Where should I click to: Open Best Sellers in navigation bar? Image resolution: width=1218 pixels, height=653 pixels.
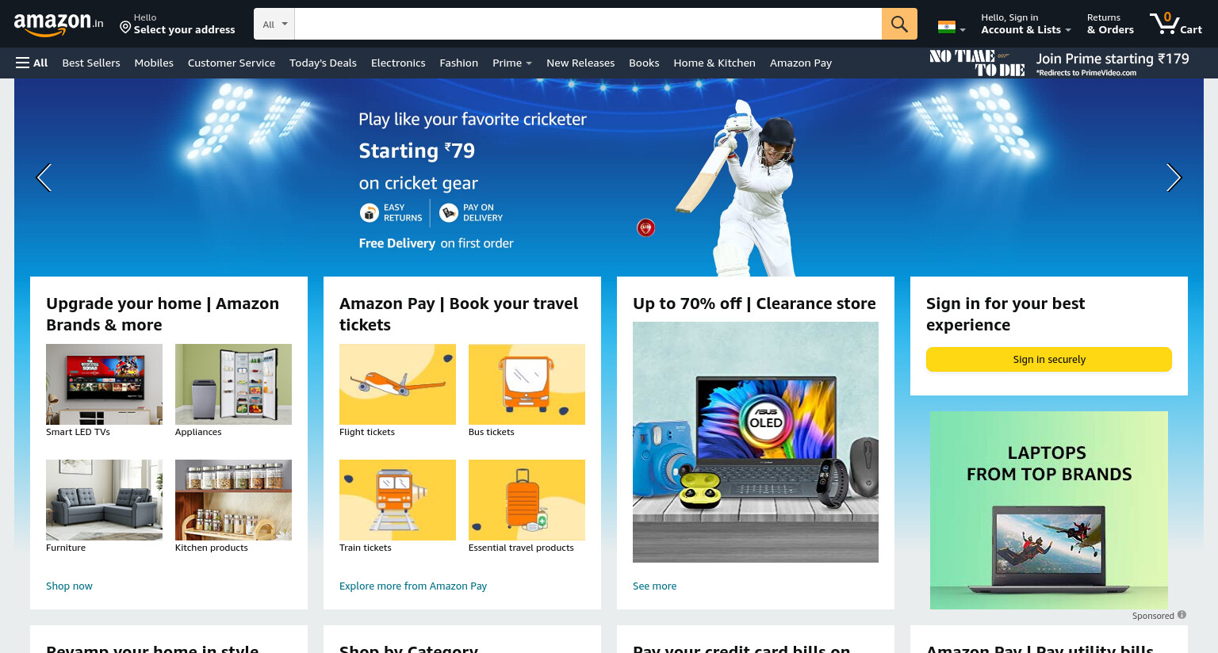[x=91, y=63]
